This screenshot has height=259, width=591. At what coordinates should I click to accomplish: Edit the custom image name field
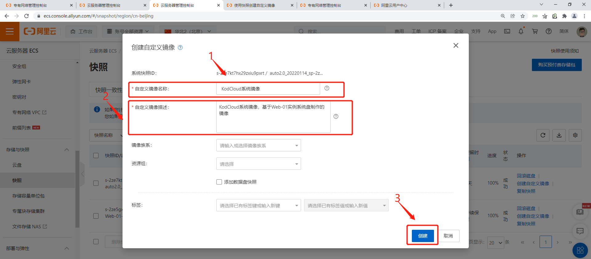pos(268,89)
